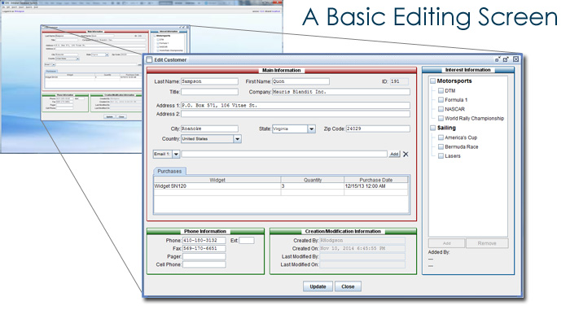The width and height of the screenshot is (570, 310).
Task: Click the Last Modified On field
Action: tap(362, 264)
